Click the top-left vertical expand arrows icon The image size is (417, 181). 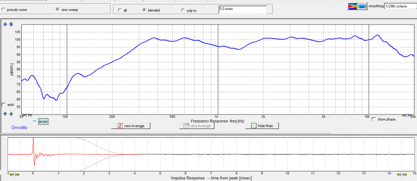(5, 25)
